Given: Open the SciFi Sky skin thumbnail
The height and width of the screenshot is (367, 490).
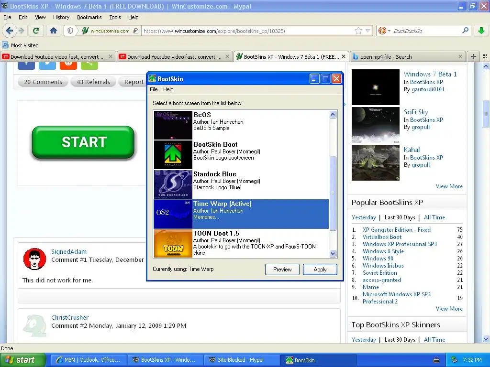Looking at the screenshot, I should [x=375, y=125].
